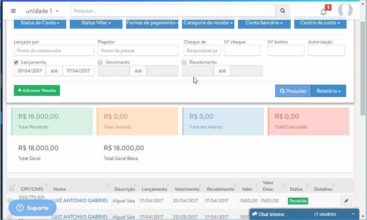Enable the Vencimento date checkbox
The width and height of the screenshot is (367, 220).
pos(100,62)
